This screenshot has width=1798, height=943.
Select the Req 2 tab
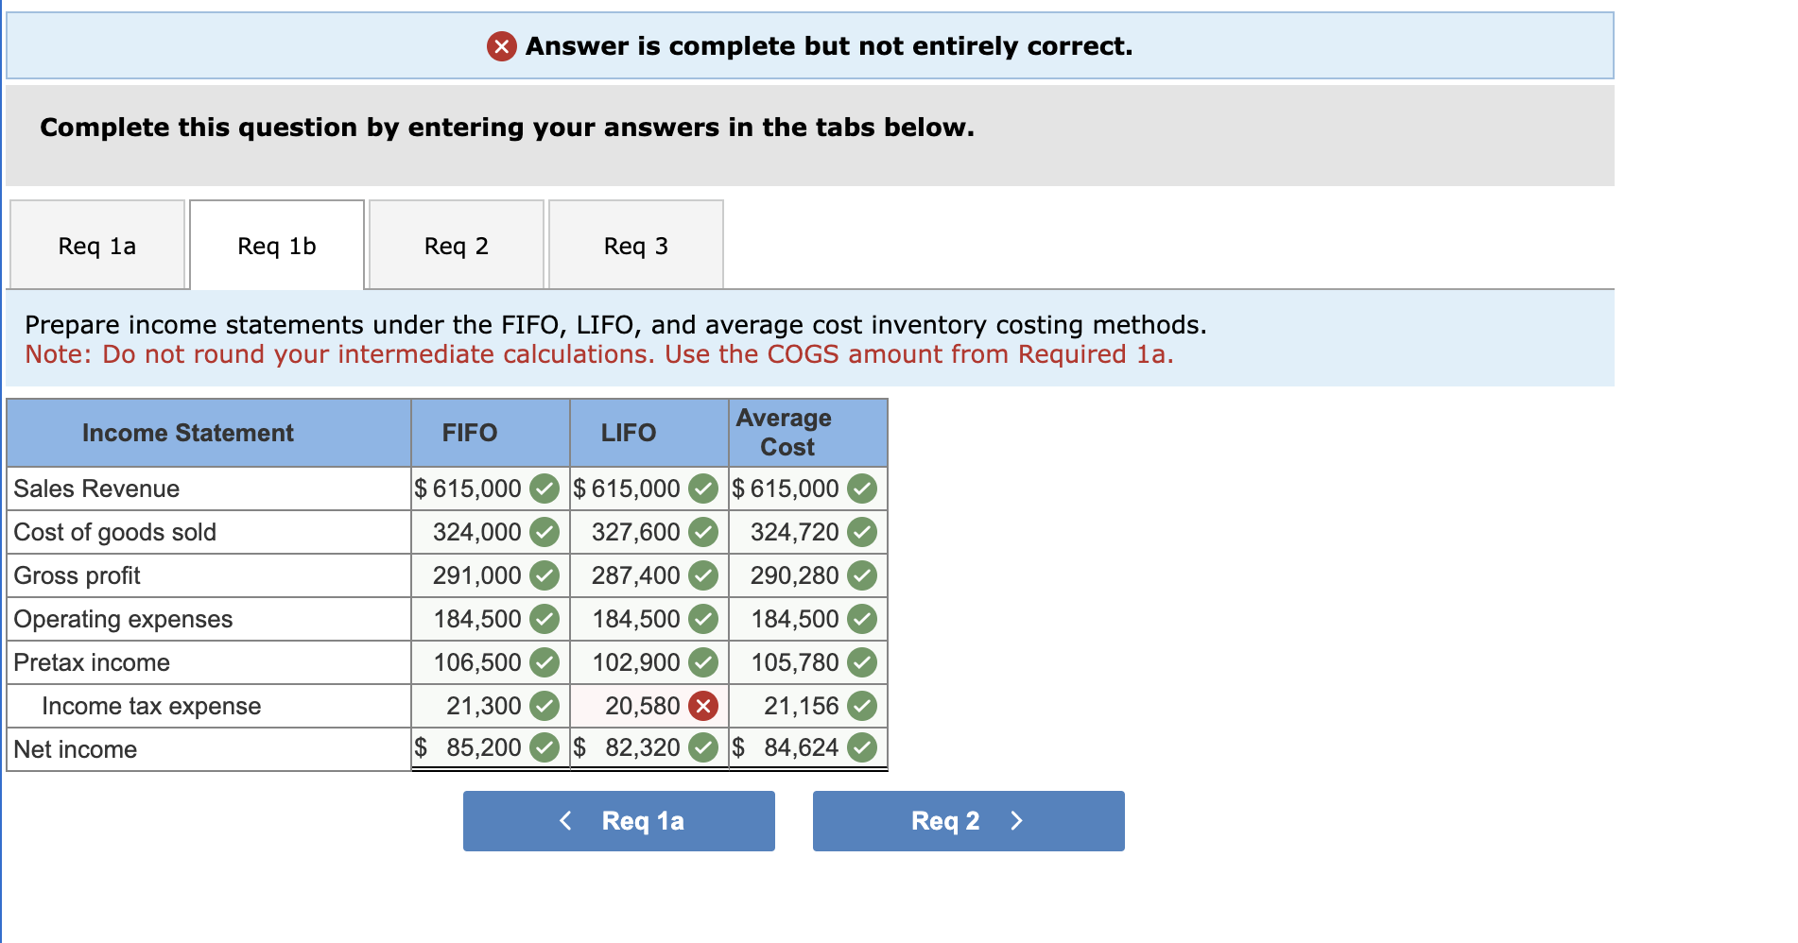(x=456, y=245)
